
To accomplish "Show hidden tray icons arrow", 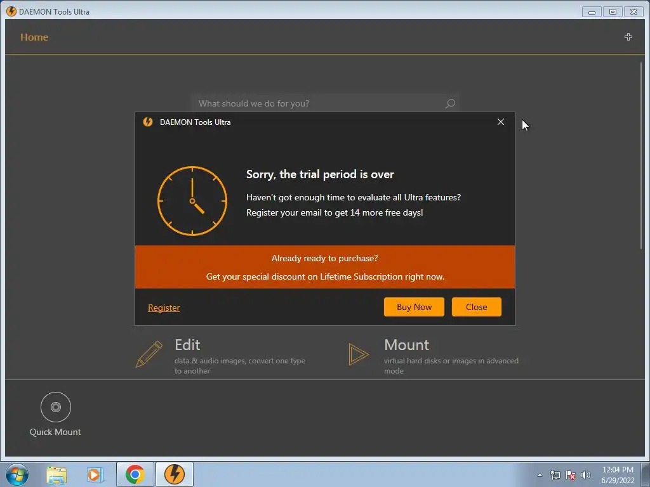I will click(540, 475).
